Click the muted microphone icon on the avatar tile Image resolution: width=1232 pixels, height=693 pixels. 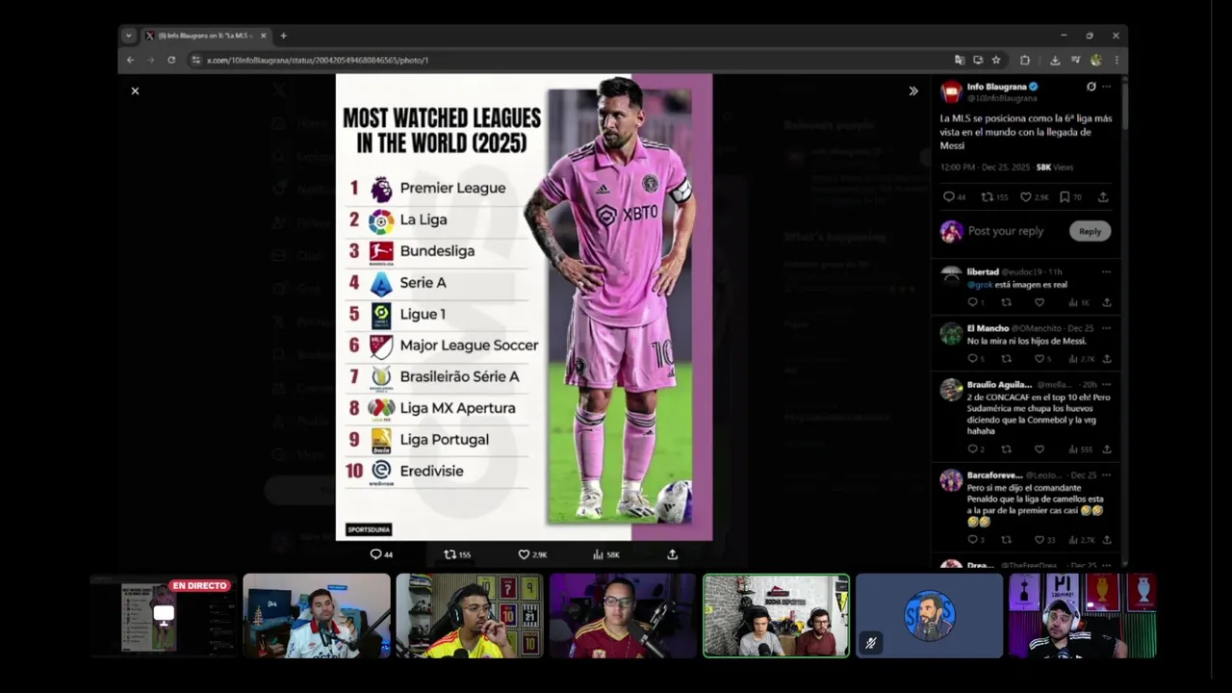pyautogui.click(x=870, y=643)
